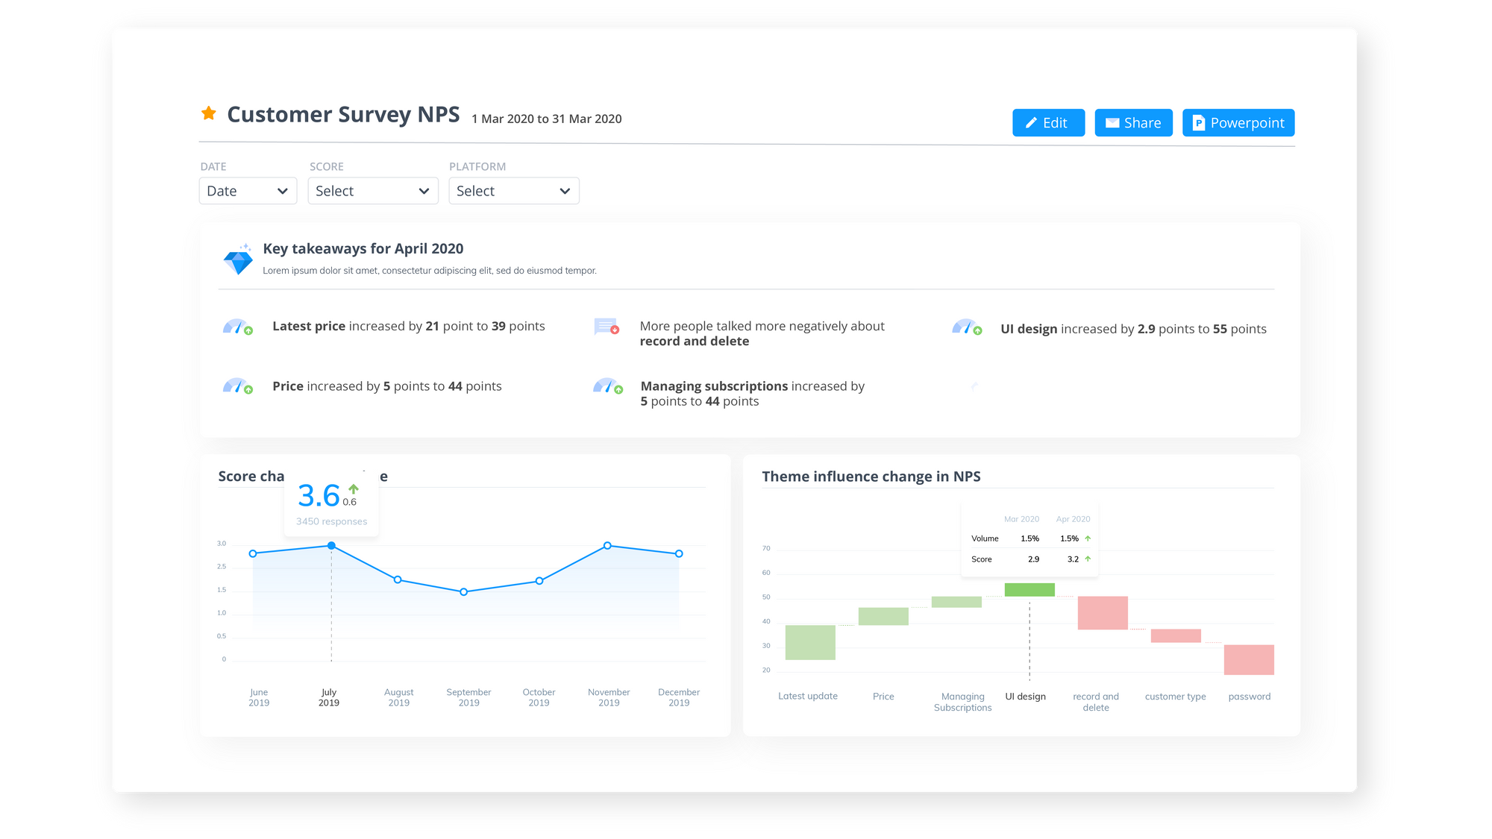Screen dimensions: 1492x839
Task: Click the orange favorite star icon
Action: pyautogui.click(x=209, y=113)
